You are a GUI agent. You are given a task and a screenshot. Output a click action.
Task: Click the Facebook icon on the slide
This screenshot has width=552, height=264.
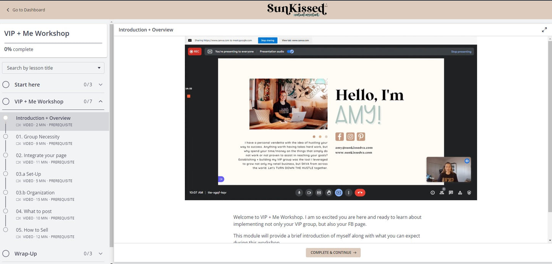click(340, 137)
